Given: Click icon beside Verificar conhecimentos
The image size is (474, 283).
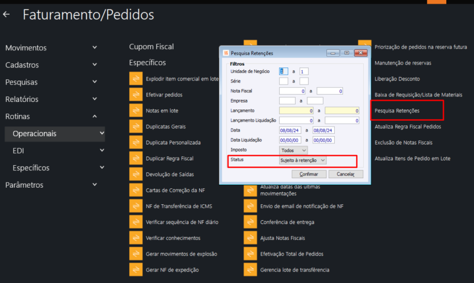Looking at the screenshot, I should point(136,238).
